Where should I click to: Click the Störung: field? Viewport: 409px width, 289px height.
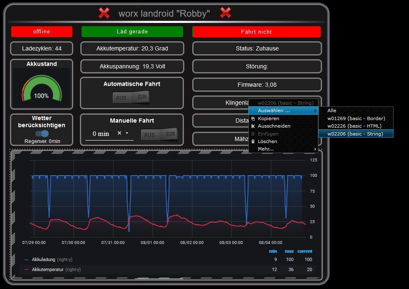coord(257,66)
